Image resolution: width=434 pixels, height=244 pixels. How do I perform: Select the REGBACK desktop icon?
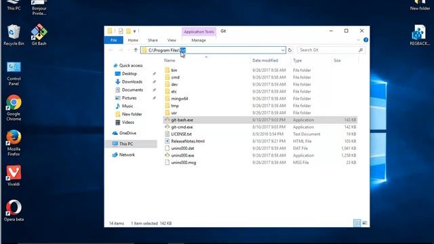(x=420, y=35)
